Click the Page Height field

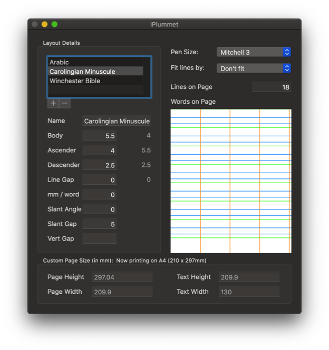pos(122,277)
